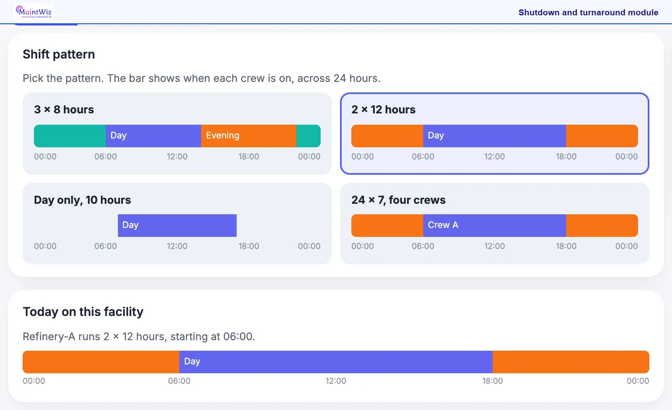
Task: Click the 12:00 label in the Day only card
Action: [177, 246]
